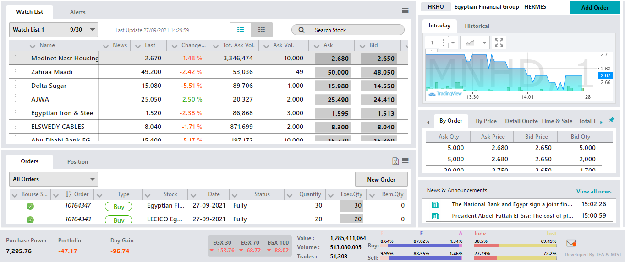Screen dimensions: 625x262
Task: Open the Watch List 1 dropdown
Action: click(x=54, y=30)
